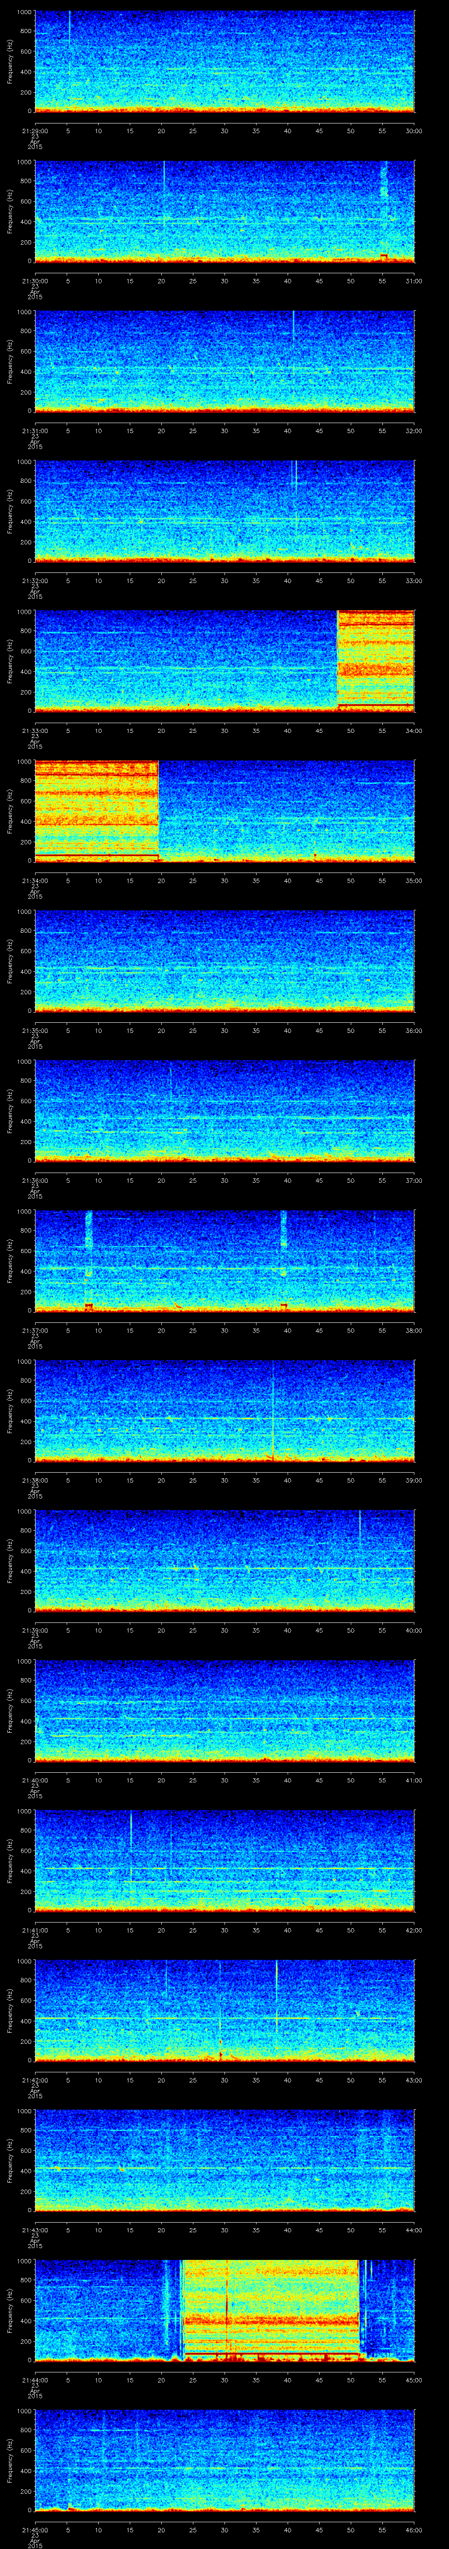Click the "21:45:00" start time label
The height and width of the screenshot is (2549, 449).
pos(35,2529)
